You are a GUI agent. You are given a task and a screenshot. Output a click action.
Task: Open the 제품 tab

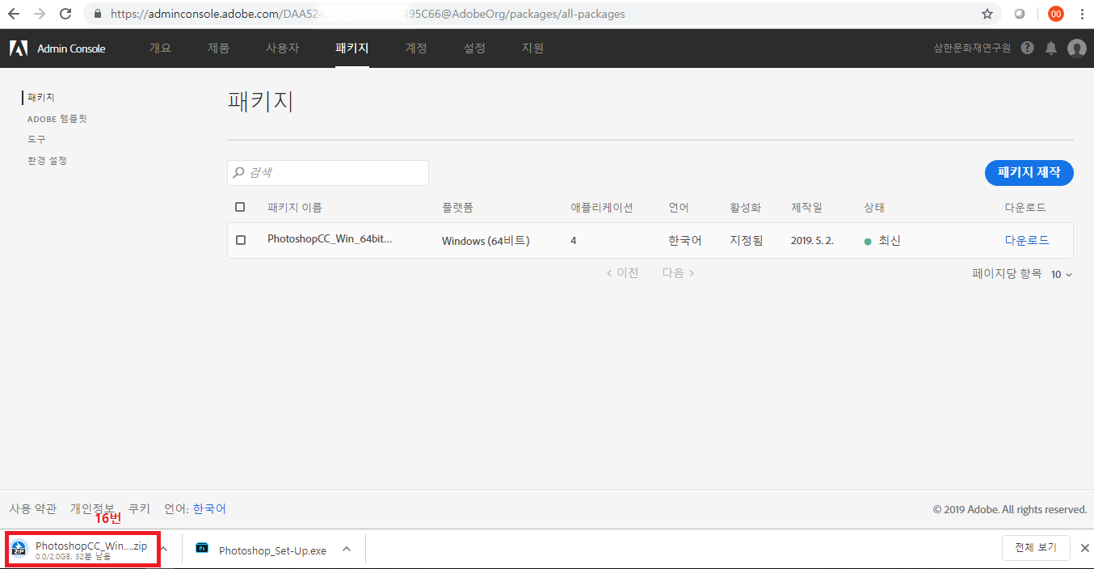(218, 48)
